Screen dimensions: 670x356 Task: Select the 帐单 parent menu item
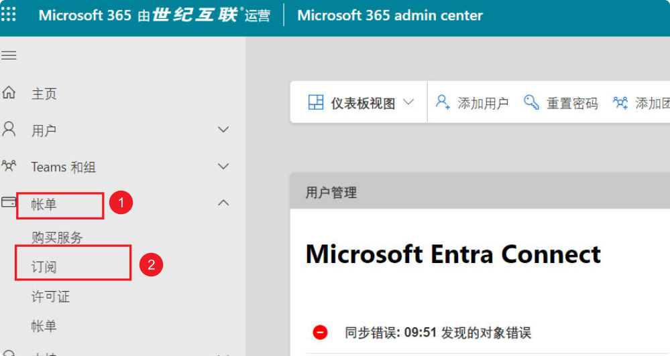click(x=44, y=204)
